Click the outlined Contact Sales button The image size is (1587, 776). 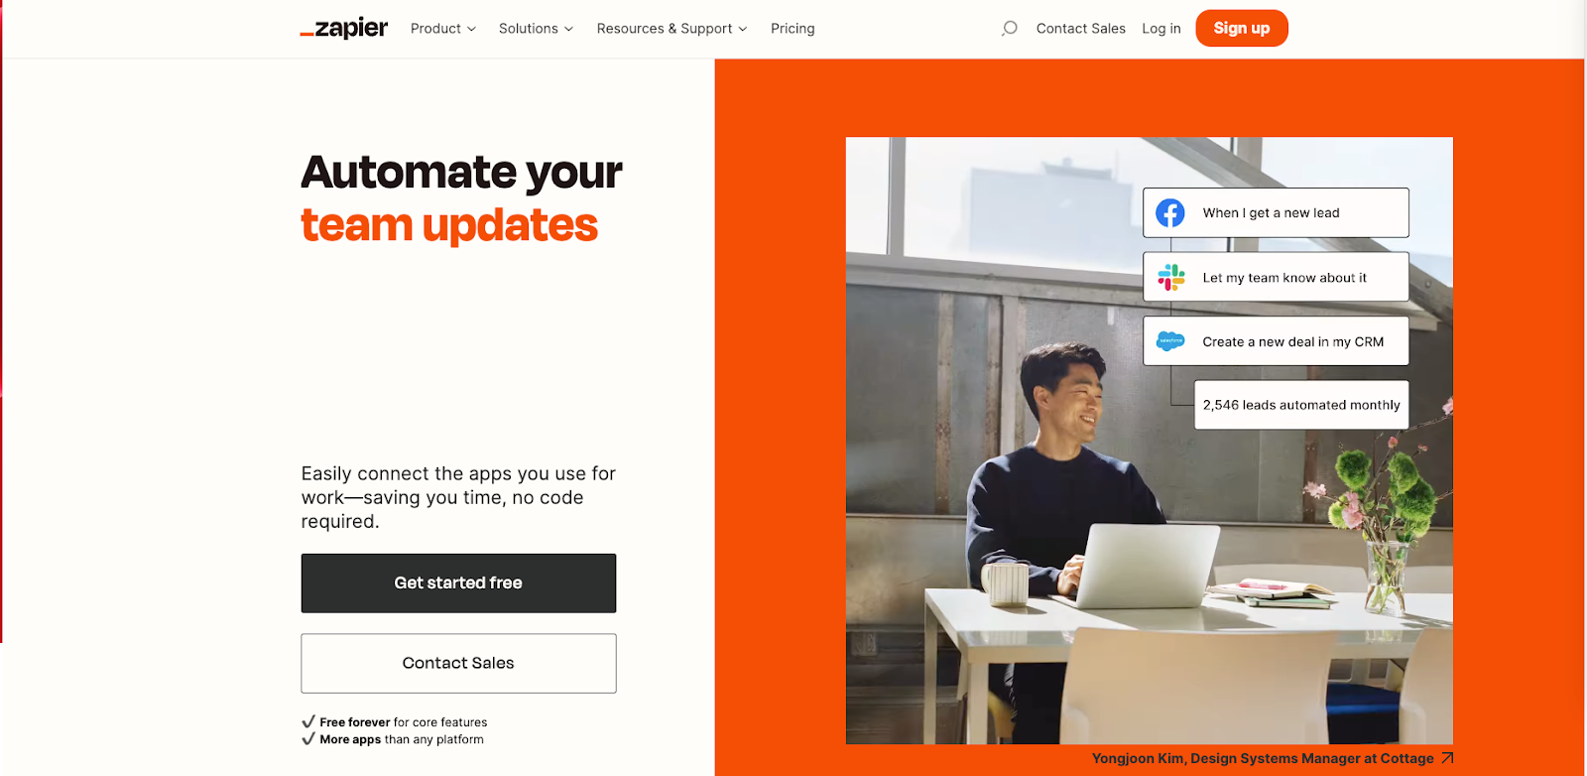coord(458,663)
